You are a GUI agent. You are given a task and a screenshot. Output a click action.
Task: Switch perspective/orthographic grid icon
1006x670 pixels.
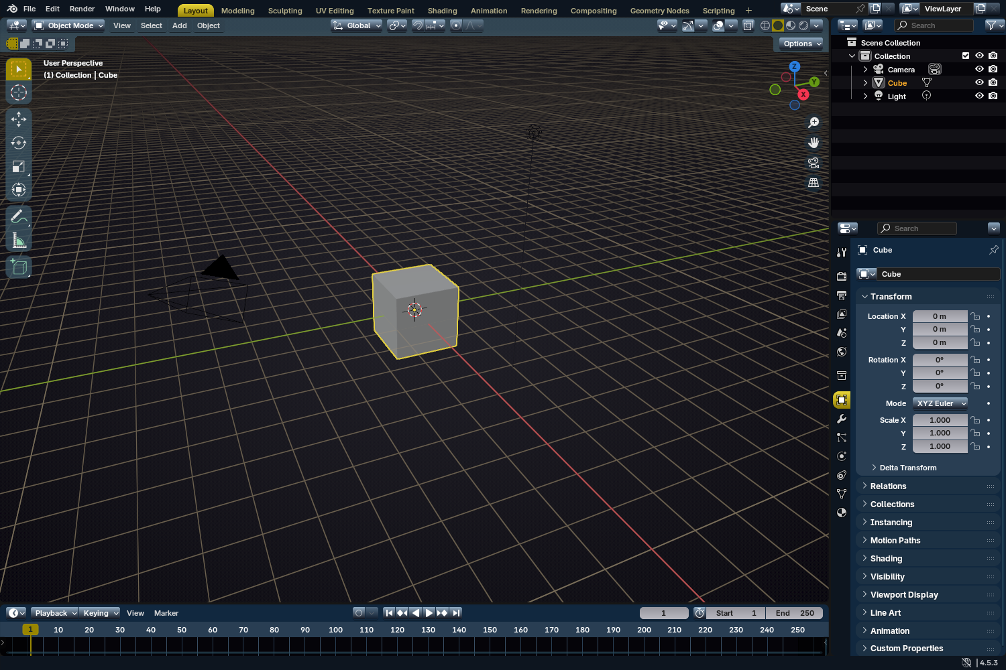pos(814,183)
